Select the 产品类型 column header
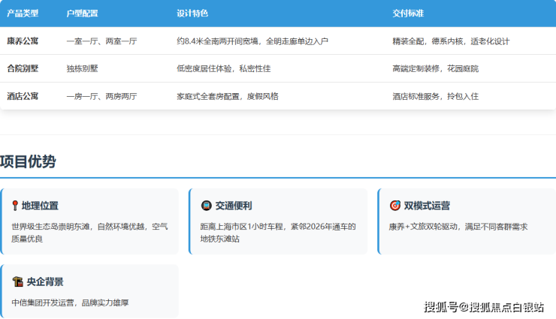The width and height of the screenshot is (556, 319). [23, 14]
